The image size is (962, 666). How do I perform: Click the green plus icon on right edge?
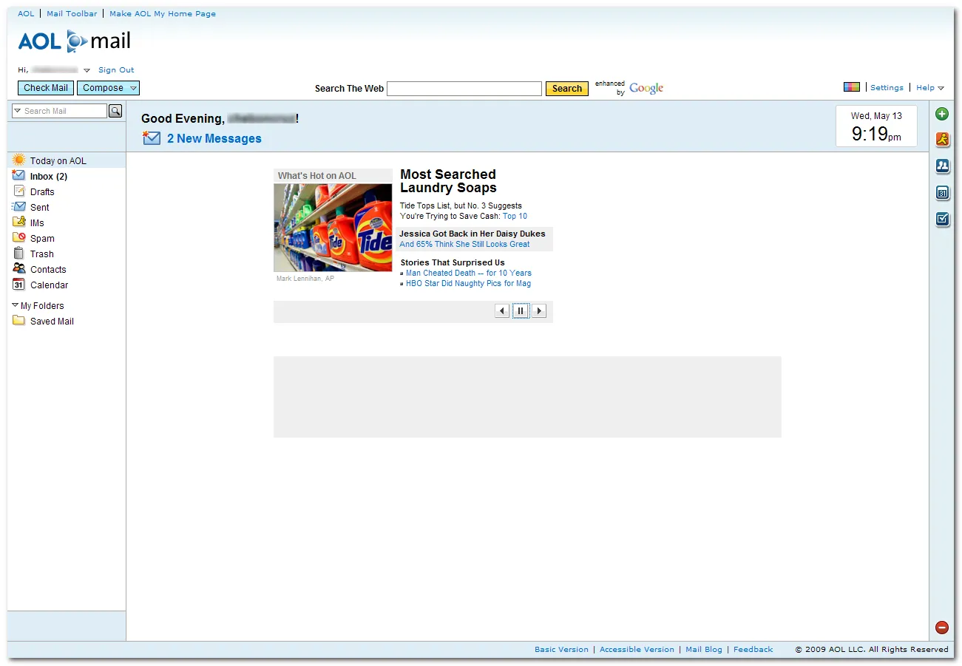point(942,114)
